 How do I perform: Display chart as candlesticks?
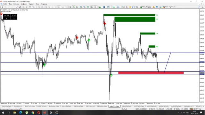click(x=74, y=7)
